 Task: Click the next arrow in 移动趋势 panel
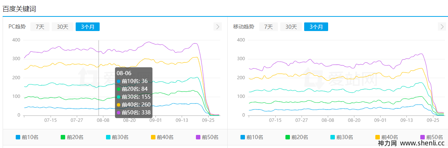coord(442,27)
